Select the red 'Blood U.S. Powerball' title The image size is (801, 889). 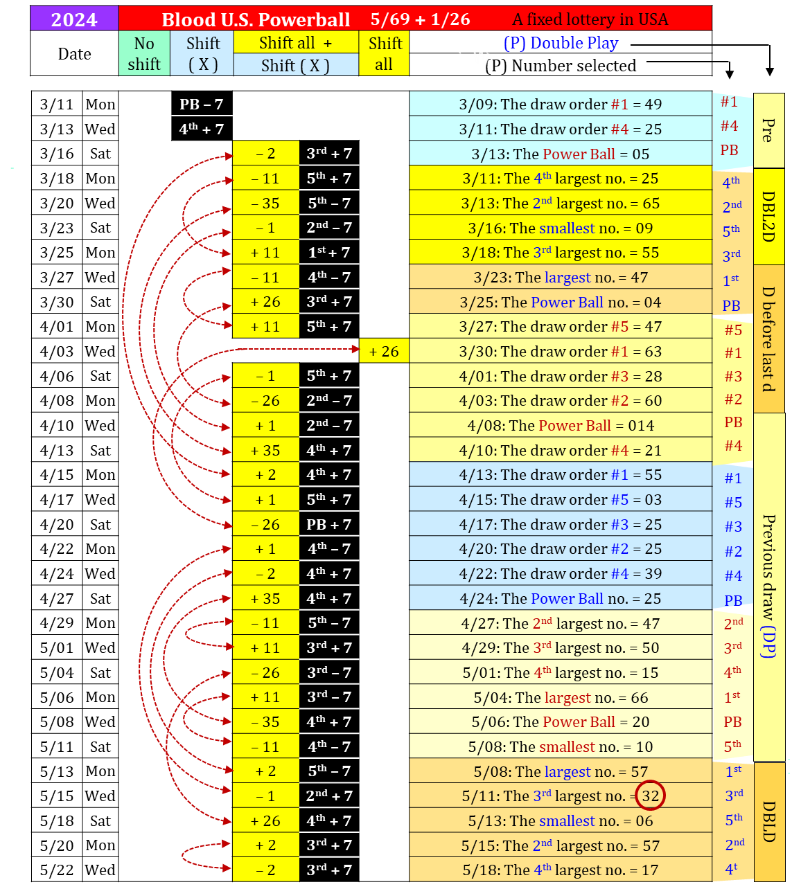click(x=256, y=19)
